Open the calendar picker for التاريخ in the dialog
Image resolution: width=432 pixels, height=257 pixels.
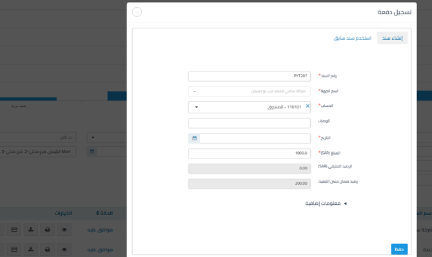[x=194, y=138]
